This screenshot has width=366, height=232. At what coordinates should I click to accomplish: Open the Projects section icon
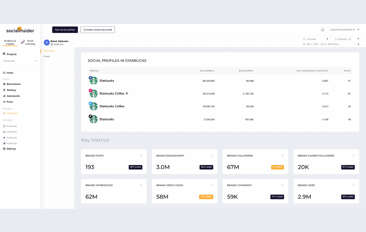(4, 54)
